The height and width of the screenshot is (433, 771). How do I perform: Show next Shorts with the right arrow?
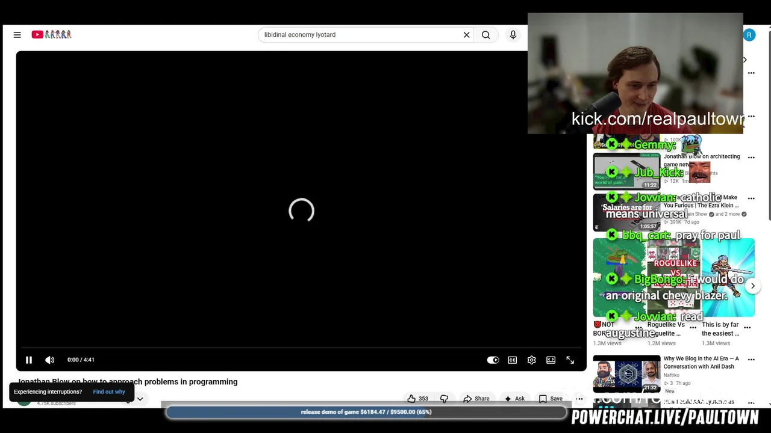[x=752, y=286]
